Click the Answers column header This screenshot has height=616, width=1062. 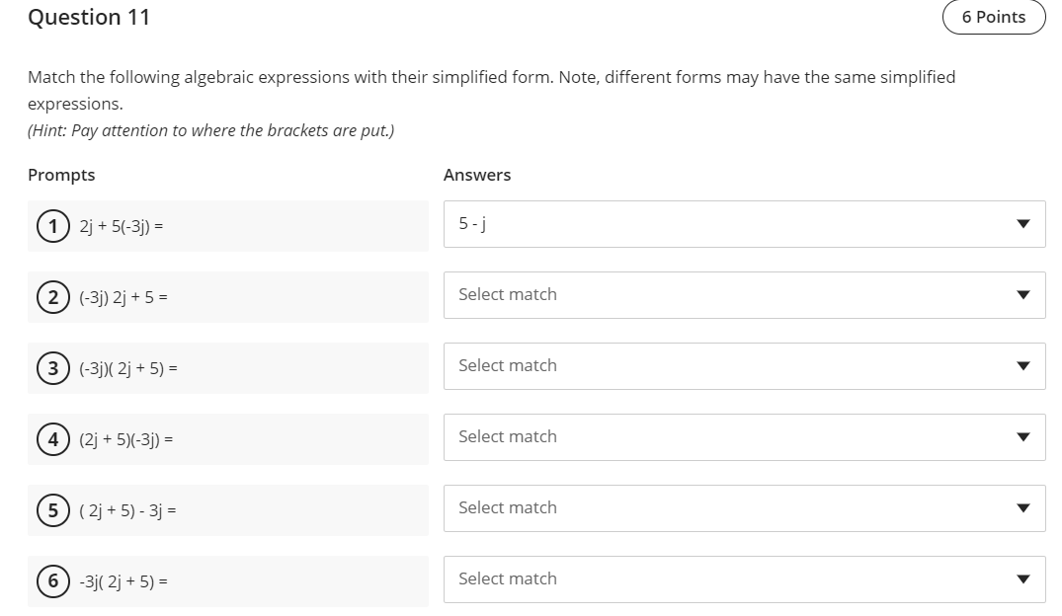(477, 175)
